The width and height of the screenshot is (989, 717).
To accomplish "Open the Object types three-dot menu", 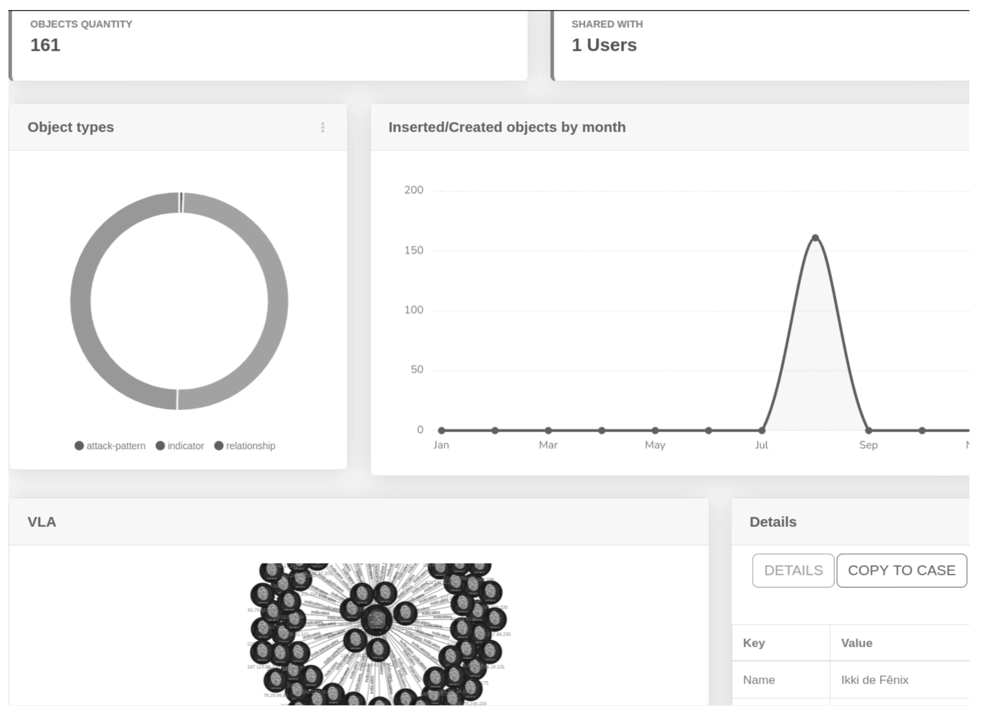I will click(323, 127).
